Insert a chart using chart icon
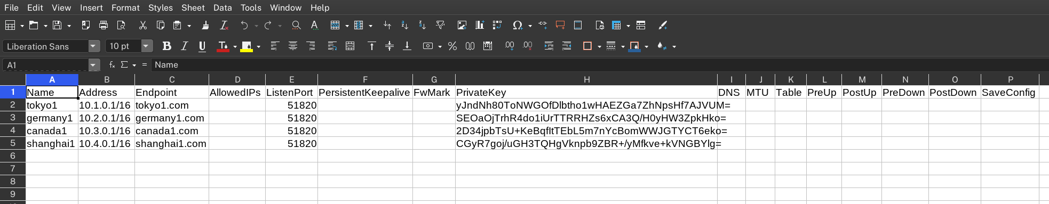 pyautogui.click(x=480, y=25)
